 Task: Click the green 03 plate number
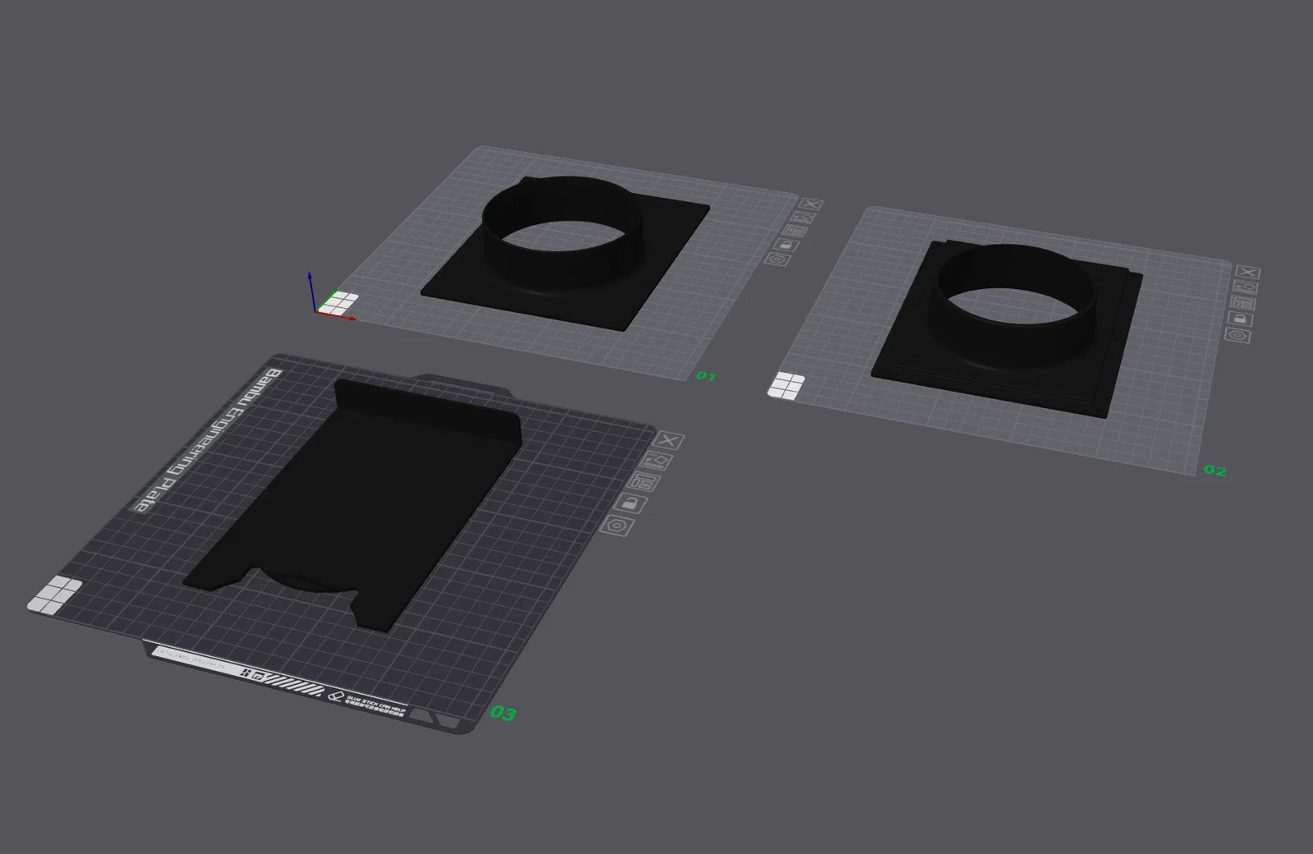click(x=503, y=714)
